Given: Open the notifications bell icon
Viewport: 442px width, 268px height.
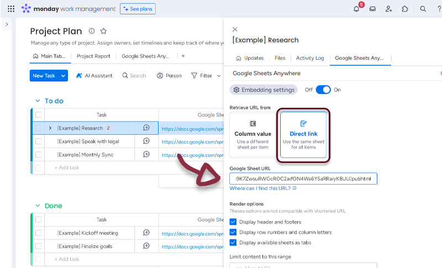Looking at the screenshot, I should pyautogui.click(x=356, y=9).
